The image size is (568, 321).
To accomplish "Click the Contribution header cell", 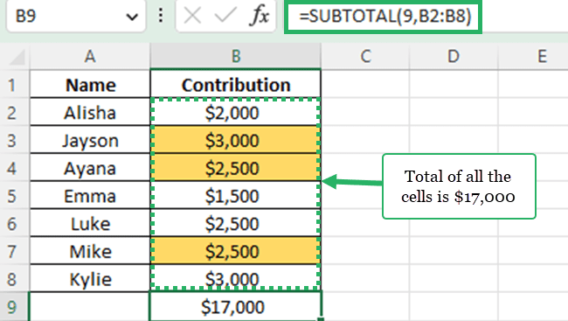I will (x=235, y=85).
